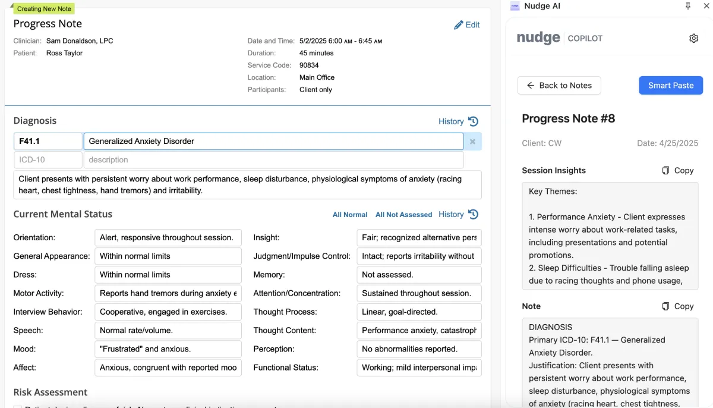Set All Normal for mental status
This screenshot has height=408, width=713.
point(350,215)
